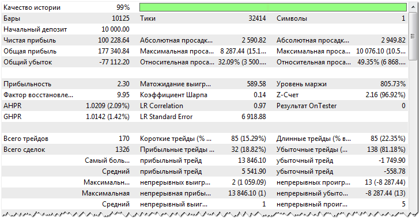The height and width of the screenshot is (222, 420).
Task: Select the losing trades value 138 (81.18%)
Action: [386, 150]
